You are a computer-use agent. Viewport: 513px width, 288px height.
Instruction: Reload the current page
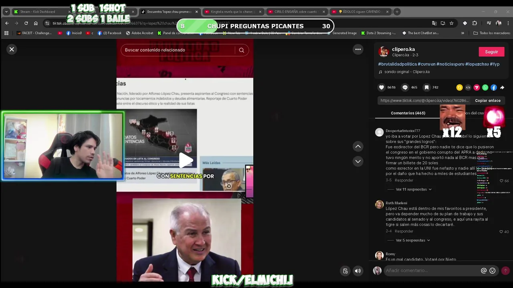[26, 23]
